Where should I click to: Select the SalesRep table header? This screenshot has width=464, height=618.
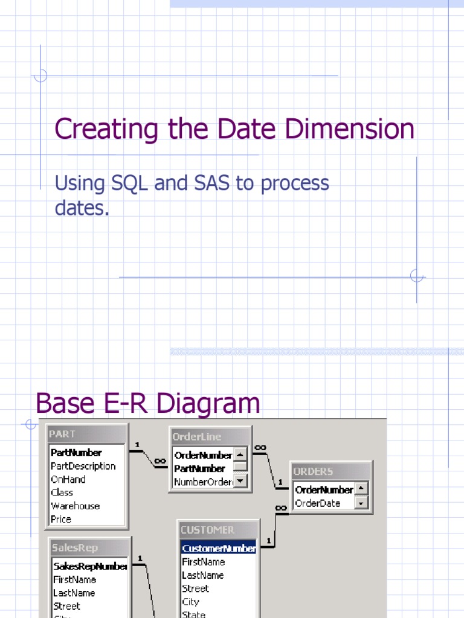point(89,547)
